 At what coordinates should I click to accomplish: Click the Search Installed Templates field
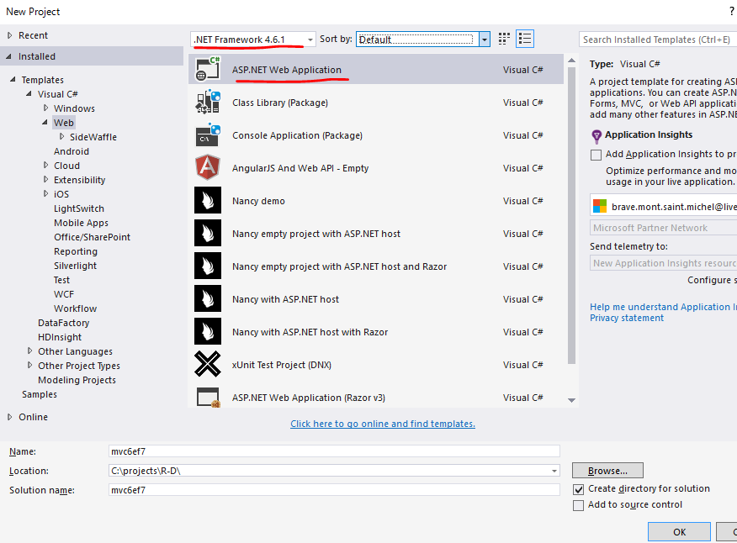[658, 40]
